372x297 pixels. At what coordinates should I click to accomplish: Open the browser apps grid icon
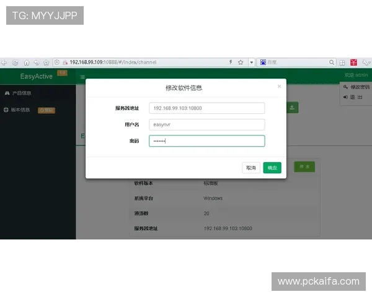point(342,62)
